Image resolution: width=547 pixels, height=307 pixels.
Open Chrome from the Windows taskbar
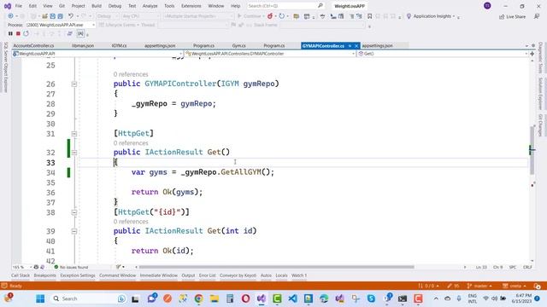point(199,298)
